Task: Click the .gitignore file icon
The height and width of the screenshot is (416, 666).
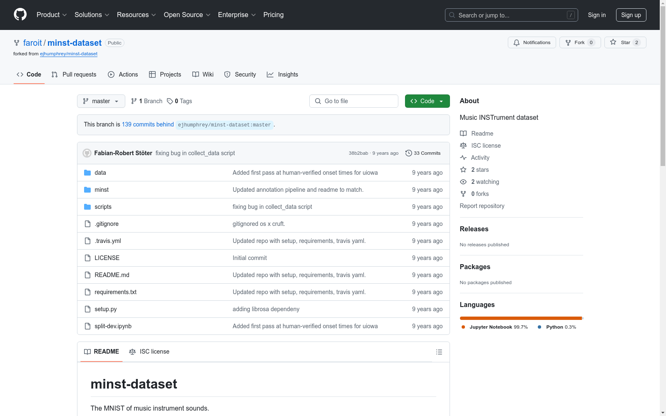Action: coord(87,224)
